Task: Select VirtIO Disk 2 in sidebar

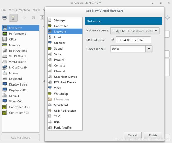Action: click(21, 62)
